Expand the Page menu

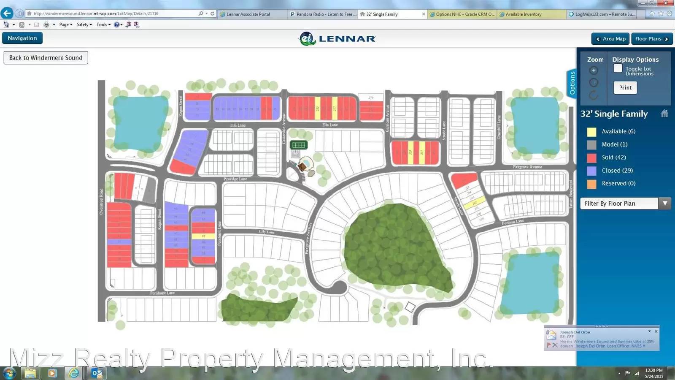[x=66, y=24]
